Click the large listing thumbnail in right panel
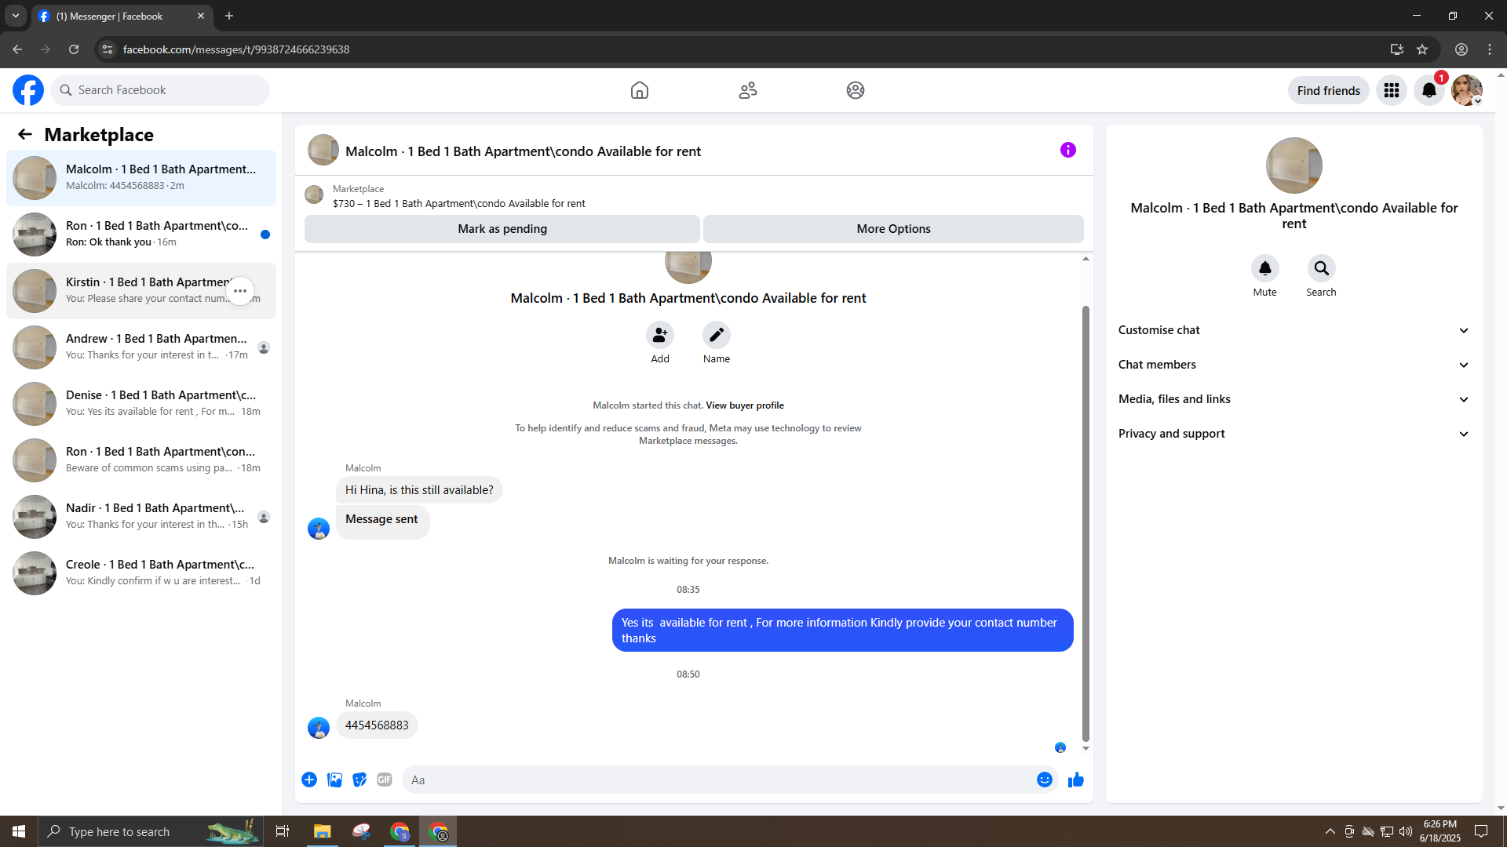 point(1294,165)
